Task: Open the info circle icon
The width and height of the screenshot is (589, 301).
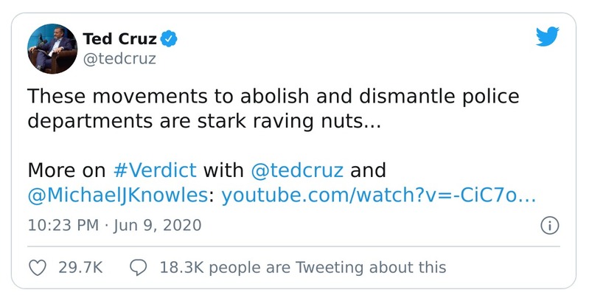Action: coord(548,225)
